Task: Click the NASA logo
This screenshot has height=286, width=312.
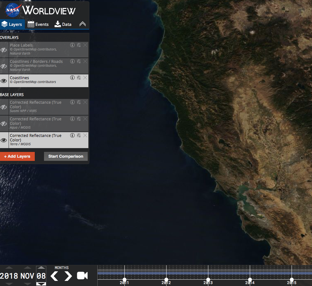Action: (x=13, y=10)
